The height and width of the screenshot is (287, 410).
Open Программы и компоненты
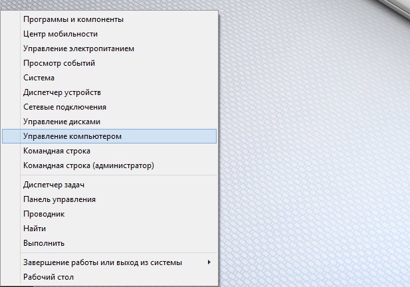coord(109,19)
